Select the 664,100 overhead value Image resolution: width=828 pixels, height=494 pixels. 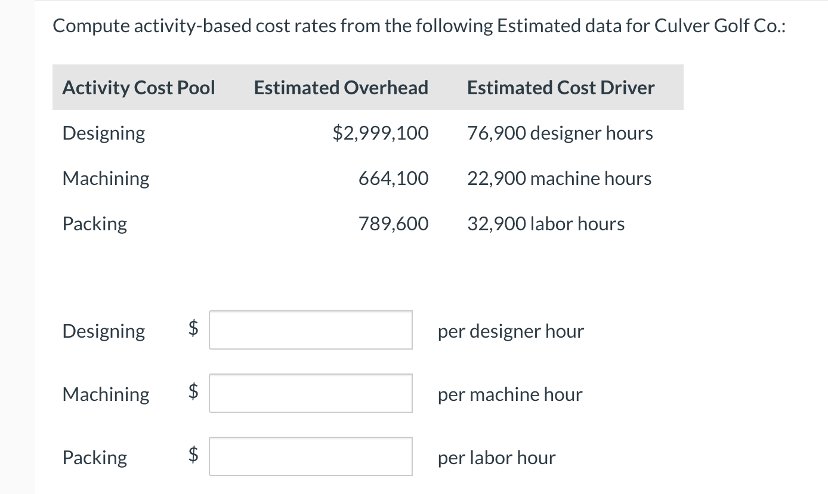(x=393, y=178)
